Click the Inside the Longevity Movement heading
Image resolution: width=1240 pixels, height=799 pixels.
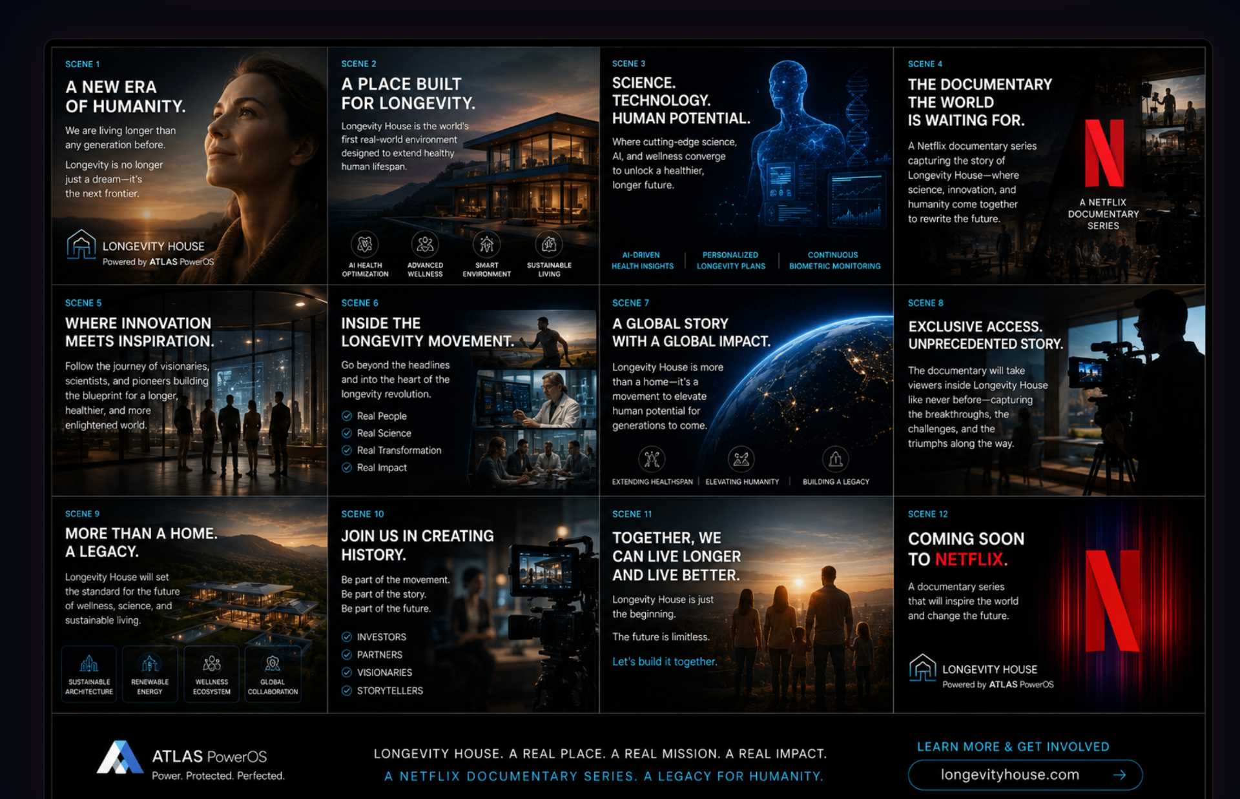tap(428, 332)
